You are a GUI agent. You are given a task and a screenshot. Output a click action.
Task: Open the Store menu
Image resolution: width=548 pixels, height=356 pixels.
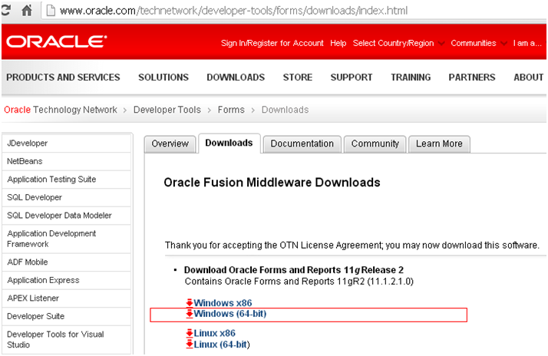pos(298,77)
